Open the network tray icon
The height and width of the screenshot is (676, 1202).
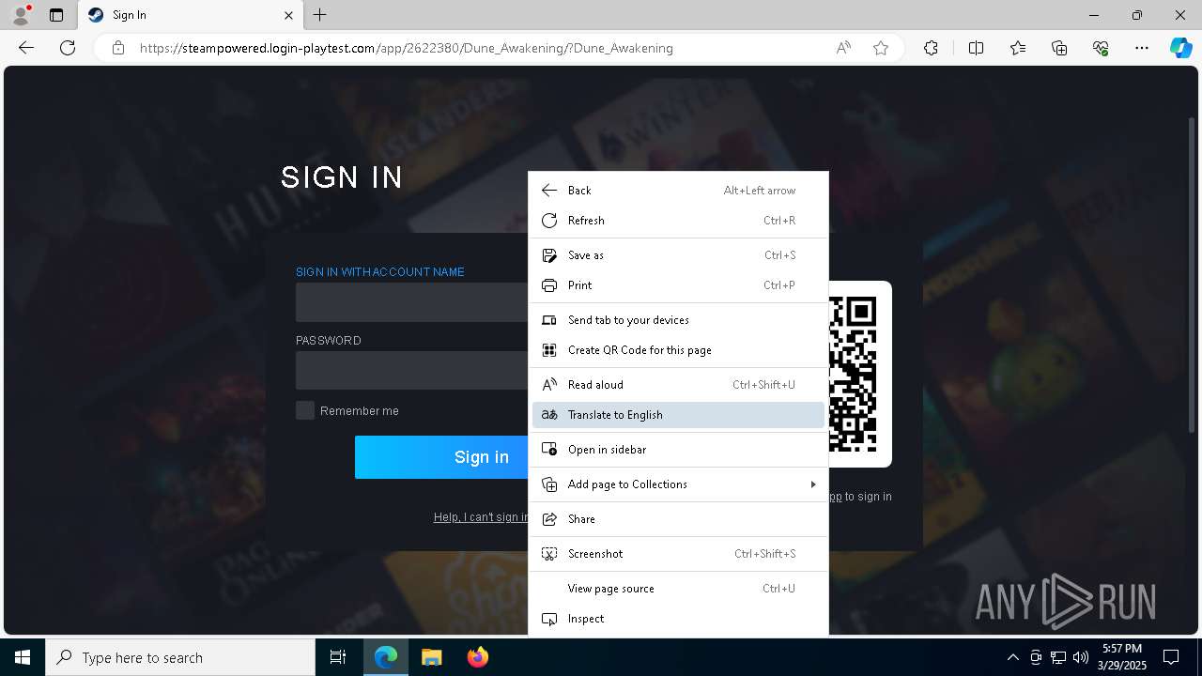[x=1058, y=657]
